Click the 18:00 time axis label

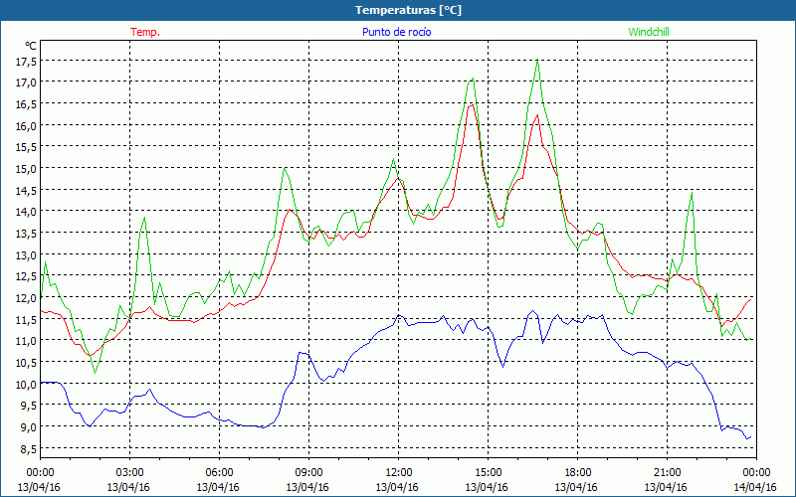pos(578,473)
